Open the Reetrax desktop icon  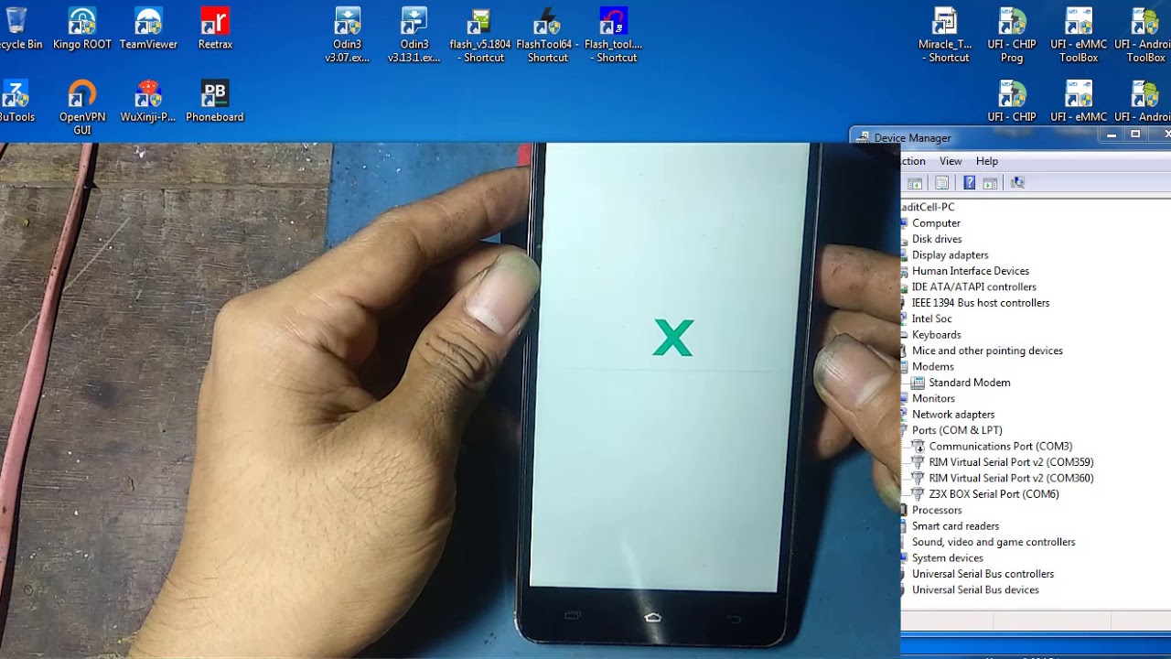coord(215,27)
